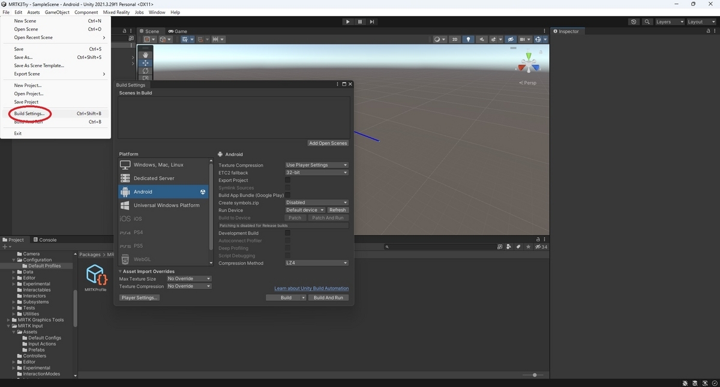Open the undo history icon

click(x=634, y=22)
